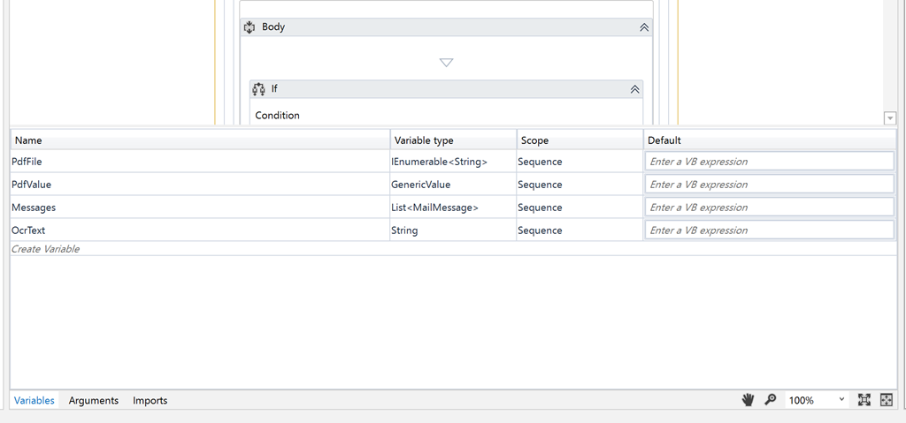Click the fit to screen icon
906x423 pixels.
coord(864,400)
